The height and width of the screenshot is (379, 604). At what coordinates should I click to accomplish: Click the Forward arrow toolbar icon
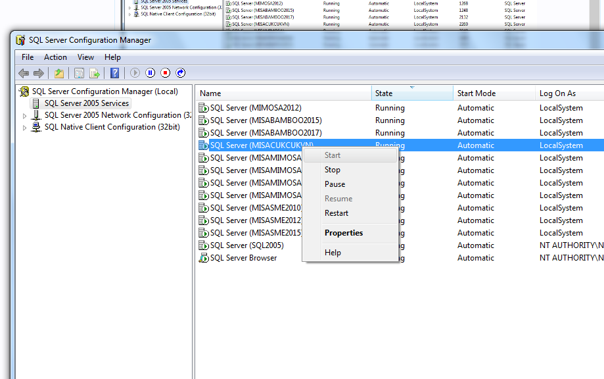coord(39,73)
